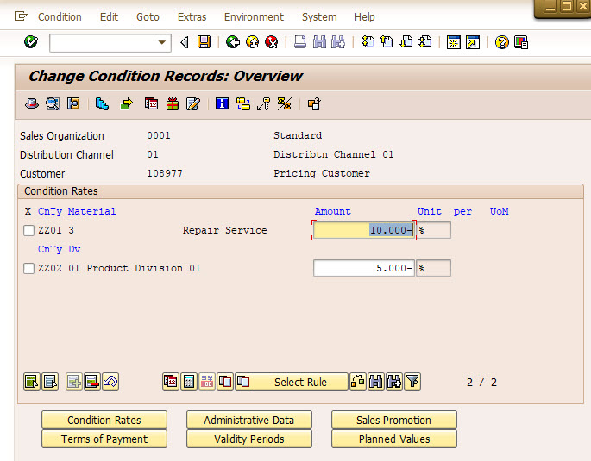591x461 pixels.
Task: Click the green Back arrow icon
Action: click(x=233, y=42)
